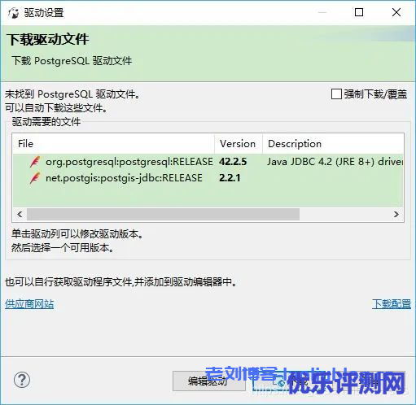The image size is (416, 405).
Task: Click the 编辑驱动 button
Action: [x=209, y=381]
